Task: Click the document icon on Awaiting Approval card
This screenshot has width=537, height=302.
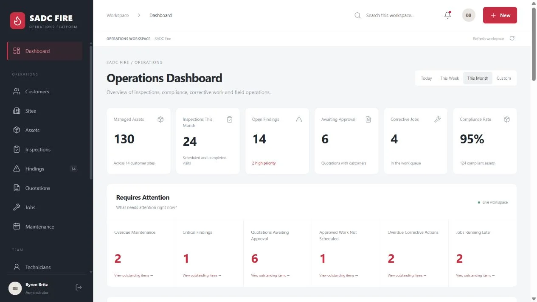Action: point(368,120)
